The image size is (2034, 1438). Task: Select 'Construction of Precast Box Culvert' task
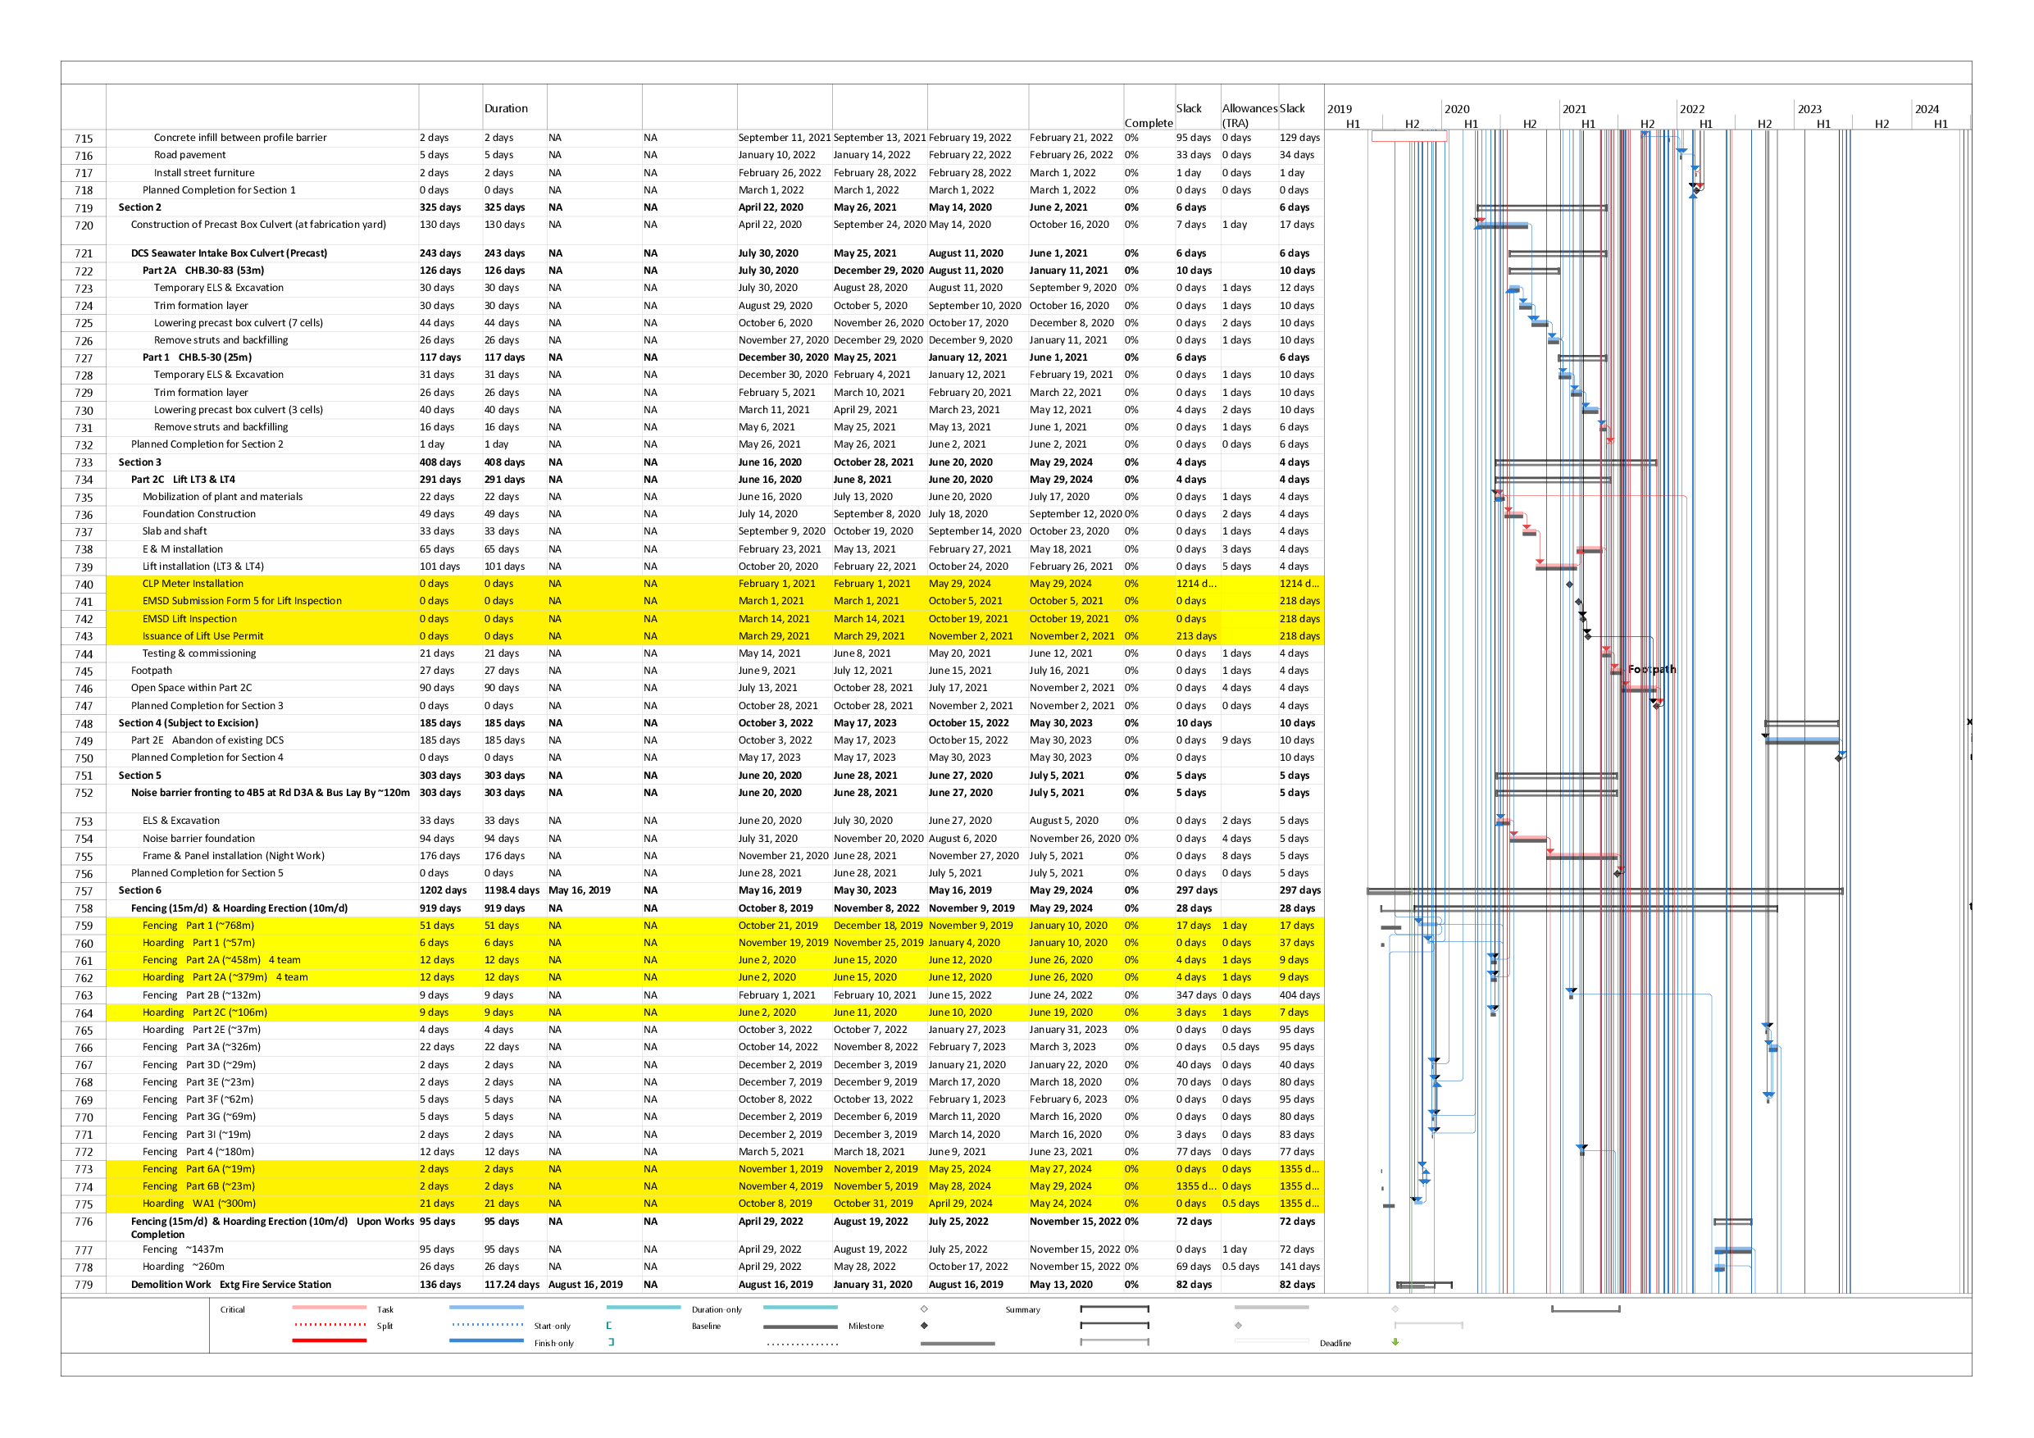click(x=259, y=224)
